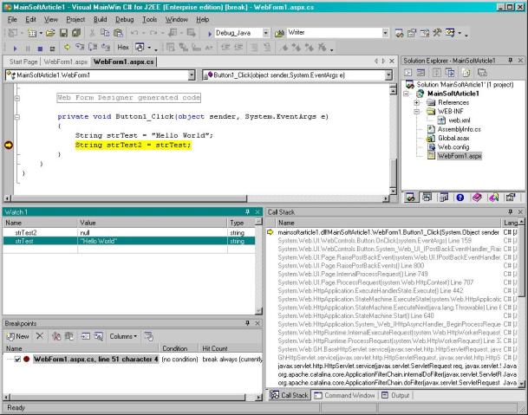Click the Step Out icon
Screen dimensions: 528x415
click(106, 48)
